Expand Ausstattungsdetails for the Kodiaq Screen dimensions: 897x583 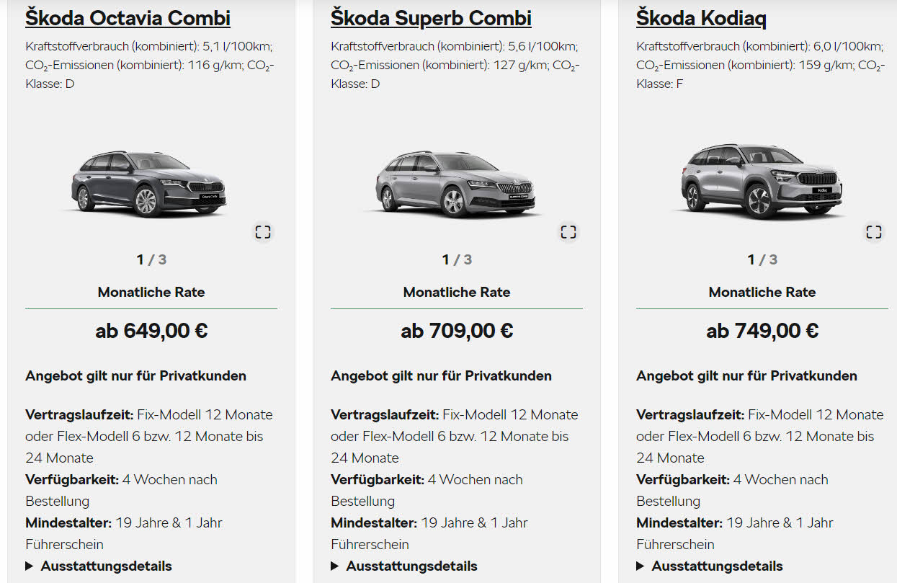point(710,566)
